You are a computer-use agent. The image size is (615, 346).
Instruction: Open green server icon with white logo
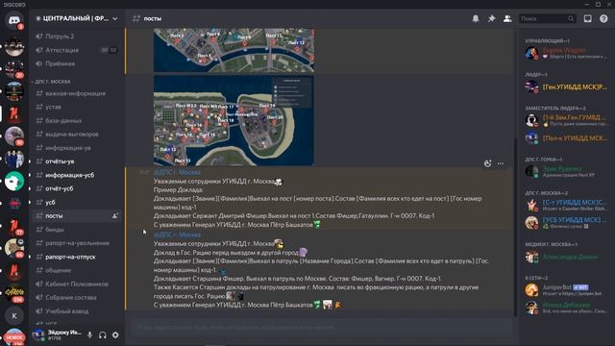(x=14, y=181)
